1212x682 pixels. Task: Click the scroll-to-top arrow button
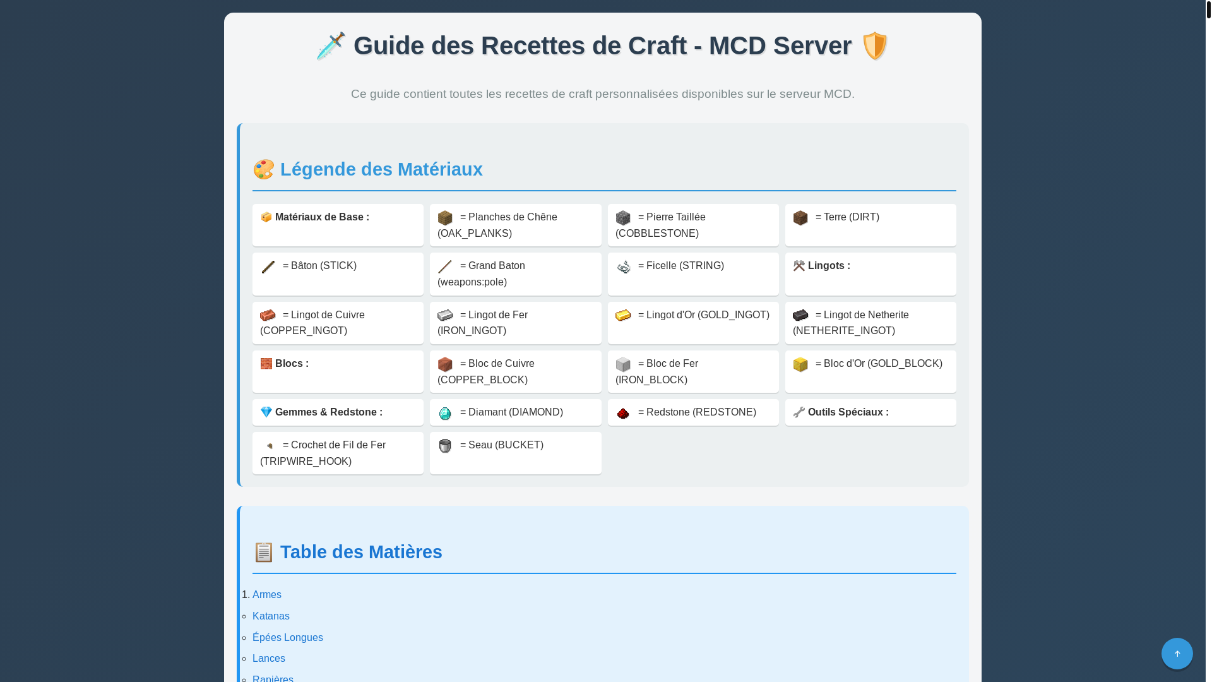click(x=1177, y=654)
